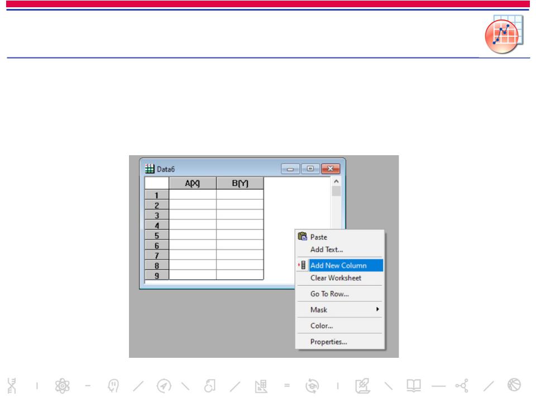The width and height of the screenshot is (536, 398).
Task: Click the Paste clipboard icon
Action: click(x=302, y=237)
